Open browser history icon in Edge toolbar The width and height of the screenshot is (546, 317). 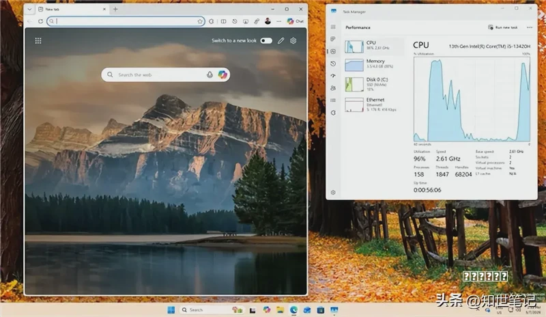[x=235, y=21]
